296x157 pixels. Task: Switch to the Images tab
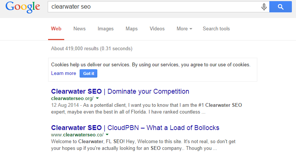[x=106, y=28]
